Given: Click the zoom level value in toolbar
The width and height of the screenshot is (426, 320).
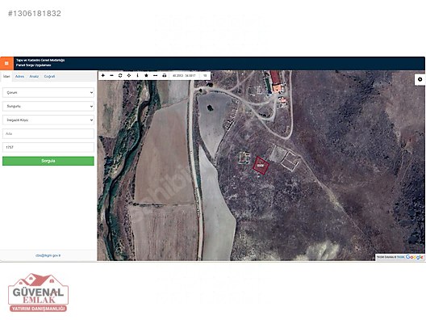Looking at the screenshot, I should [x=205, y=76].
